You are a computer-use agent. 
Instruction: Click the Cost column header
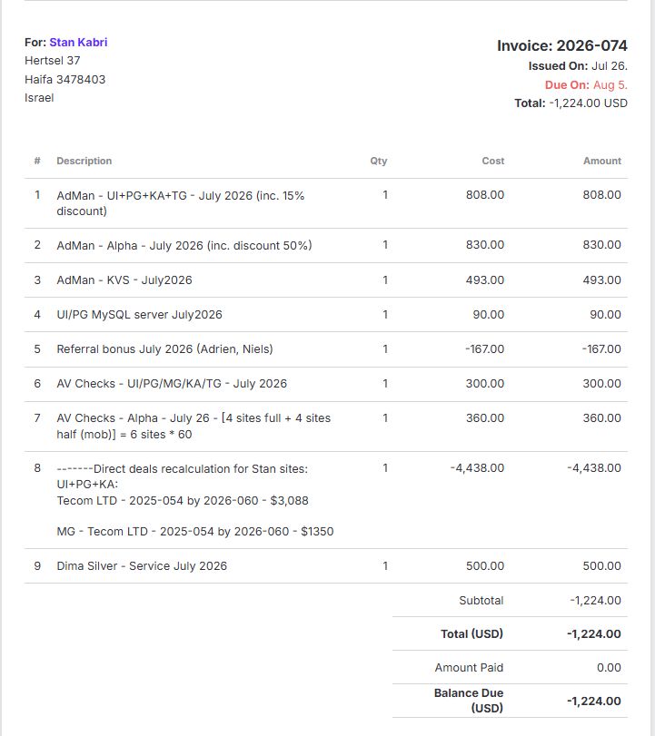click(x=493, y=161)
